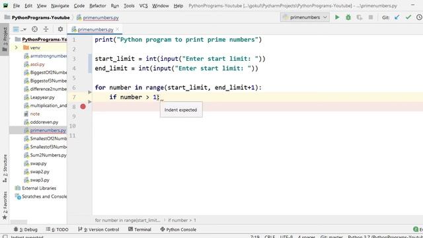The height and width of the screenshot is (238, 423).
Task: Click the 'for number in range' editor breadcrumb
Action: pos(128,220)
